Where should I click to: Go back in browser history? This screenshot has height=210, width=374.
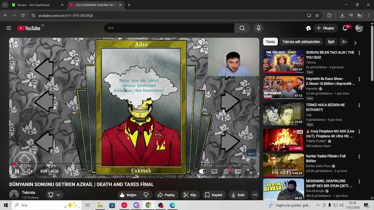click(5, 15)
